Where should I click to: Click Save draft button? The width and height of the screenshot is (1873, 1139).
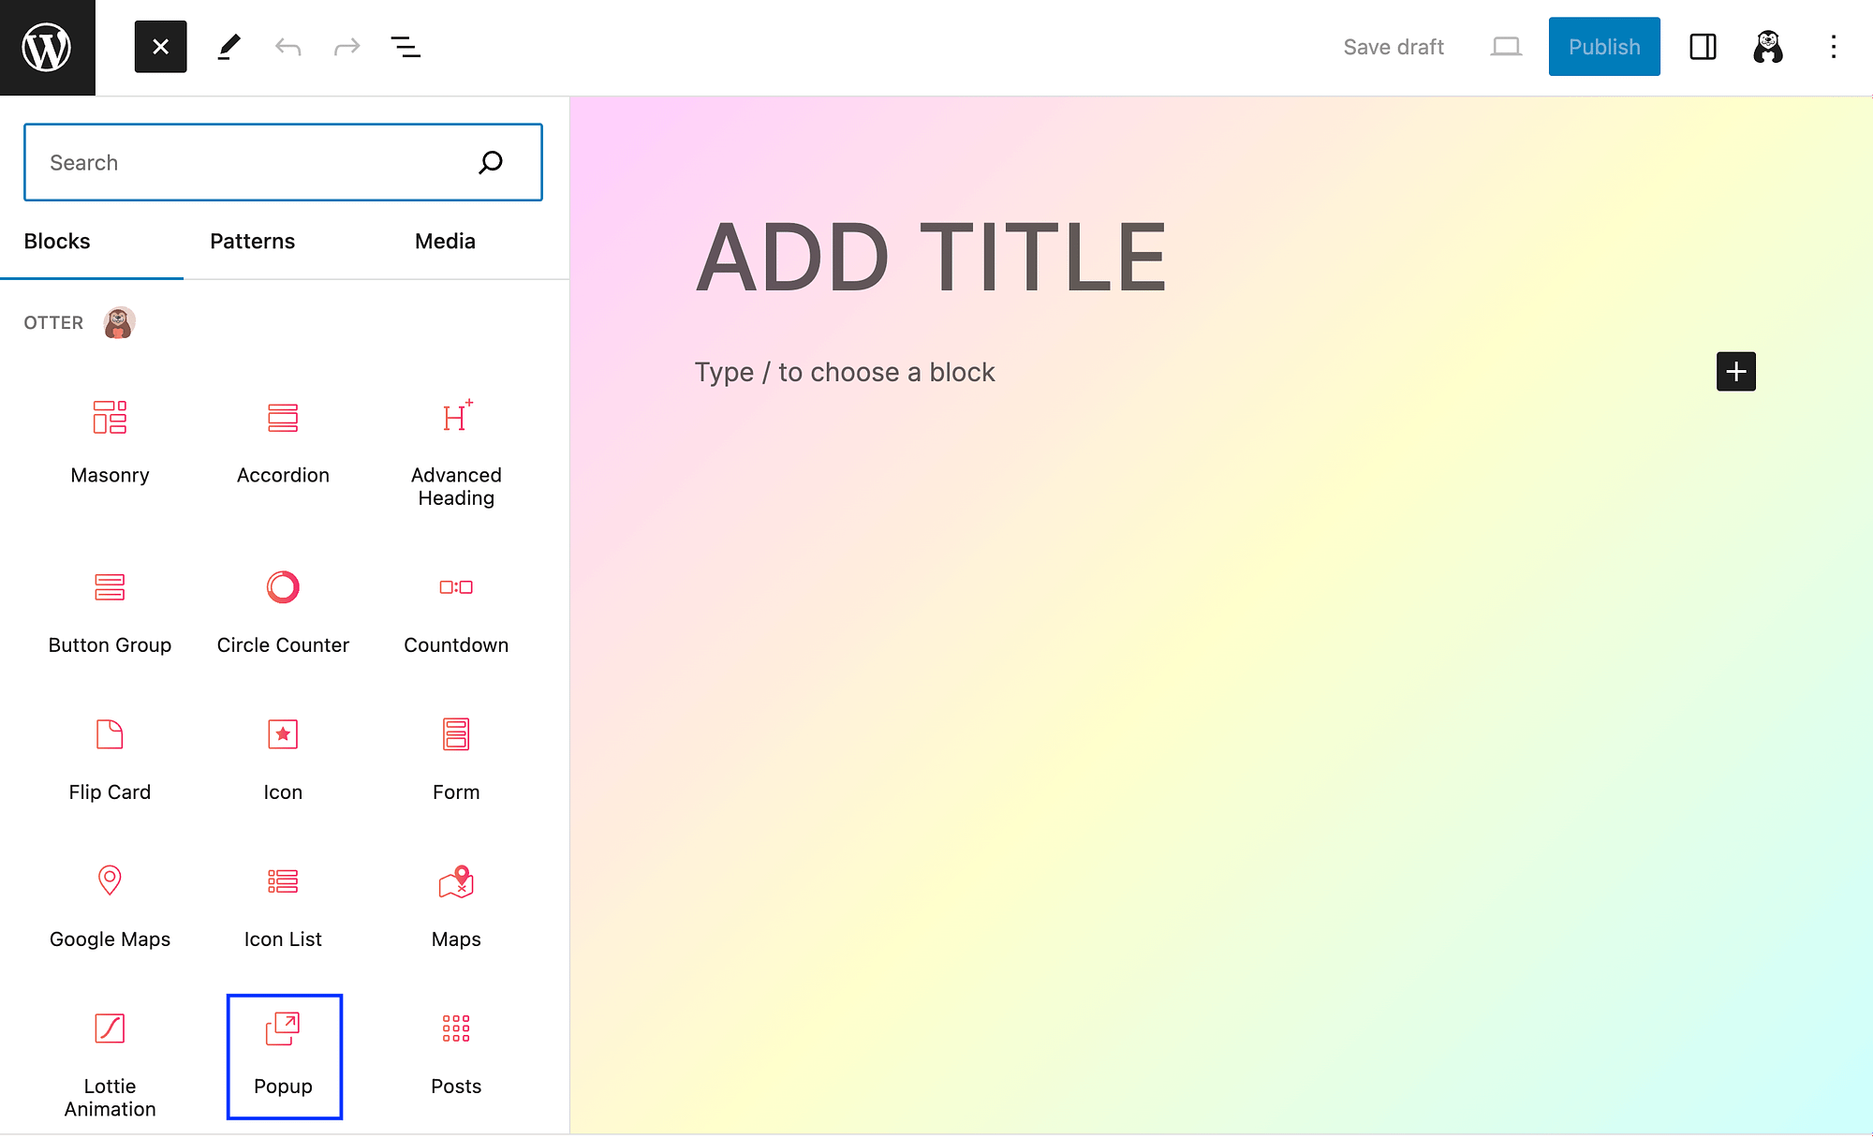click(x=1394, y=47)
